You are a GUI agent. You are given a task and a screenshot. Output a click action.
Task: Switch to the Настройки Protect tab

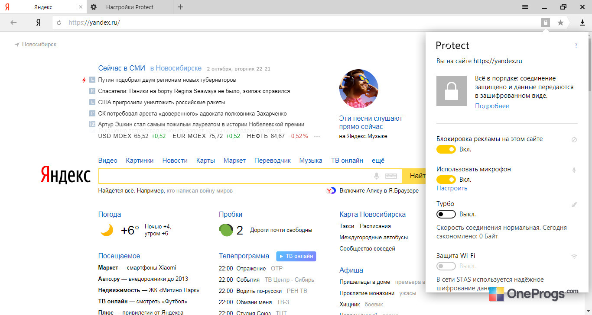click(x=130, y=7)
